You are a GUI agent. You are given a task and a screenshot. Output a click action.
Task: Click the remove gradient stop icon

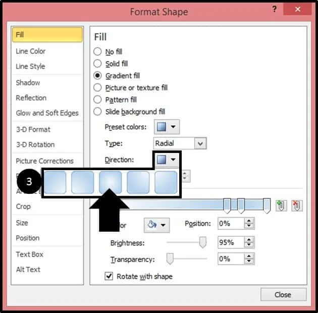pyautogui.click(x=297, y=205)
